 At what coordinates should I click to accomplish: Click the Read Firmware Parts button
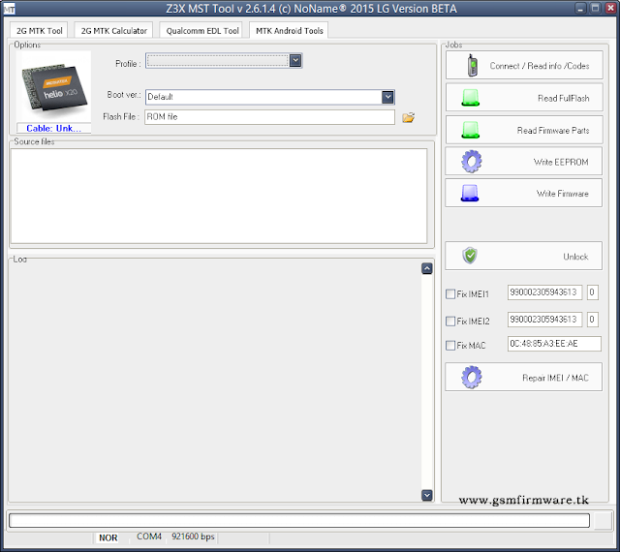(x=524, y=130)
